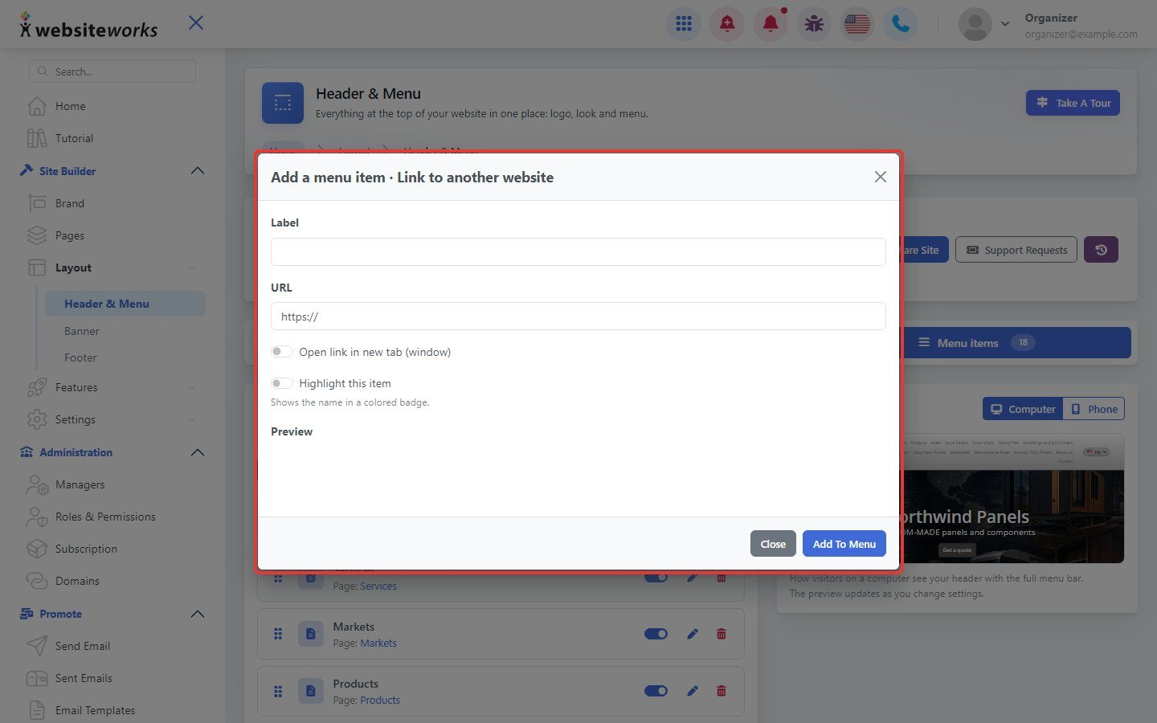Viewport: 1157px width, 723px height.
Task: Open Support Requests
Action: click(x=1016, y=250)
